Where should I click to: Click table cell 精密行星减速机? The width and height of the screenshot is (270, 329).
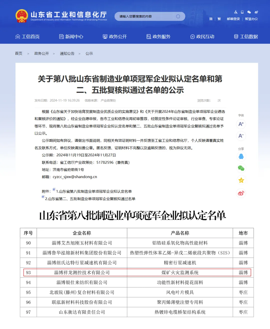[x=180, y=263]
